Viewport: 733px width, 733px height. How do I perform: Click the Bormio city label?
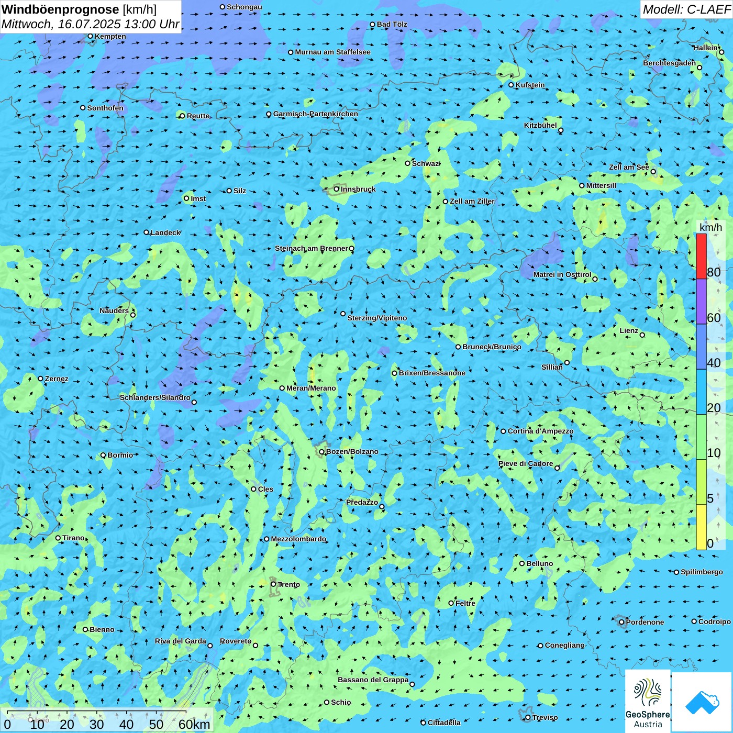(x=120, y=455)
